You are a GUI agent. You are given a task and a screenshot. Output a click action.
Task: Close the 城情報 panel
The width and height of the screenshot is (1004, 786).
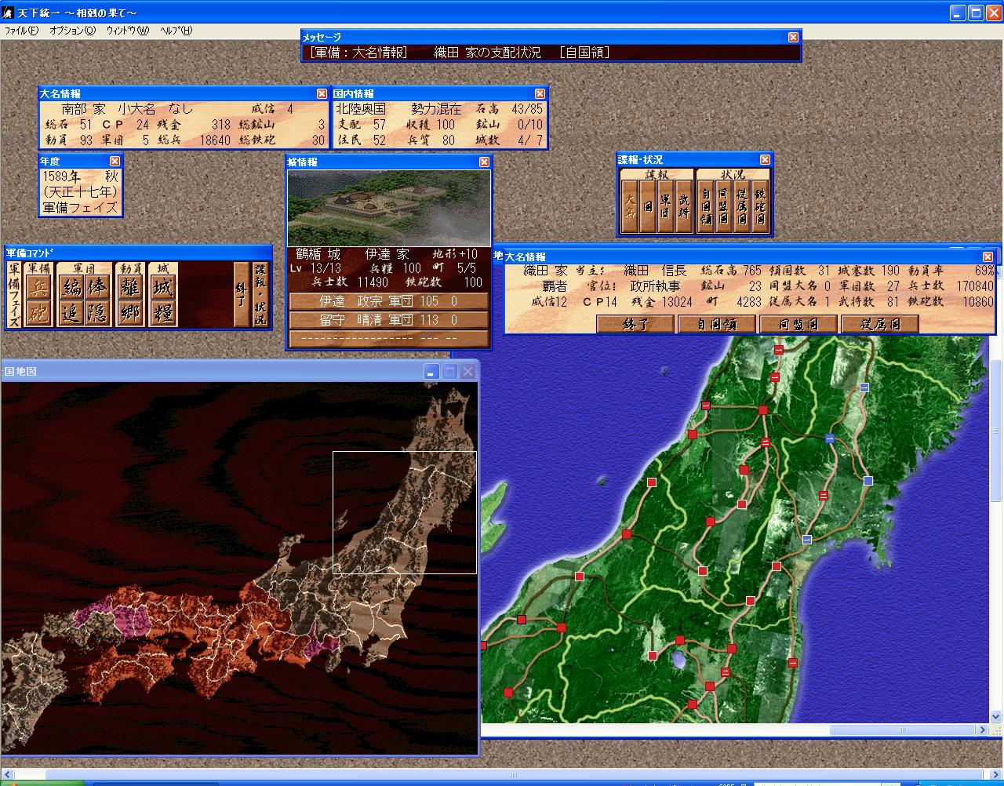pos(483,162)
